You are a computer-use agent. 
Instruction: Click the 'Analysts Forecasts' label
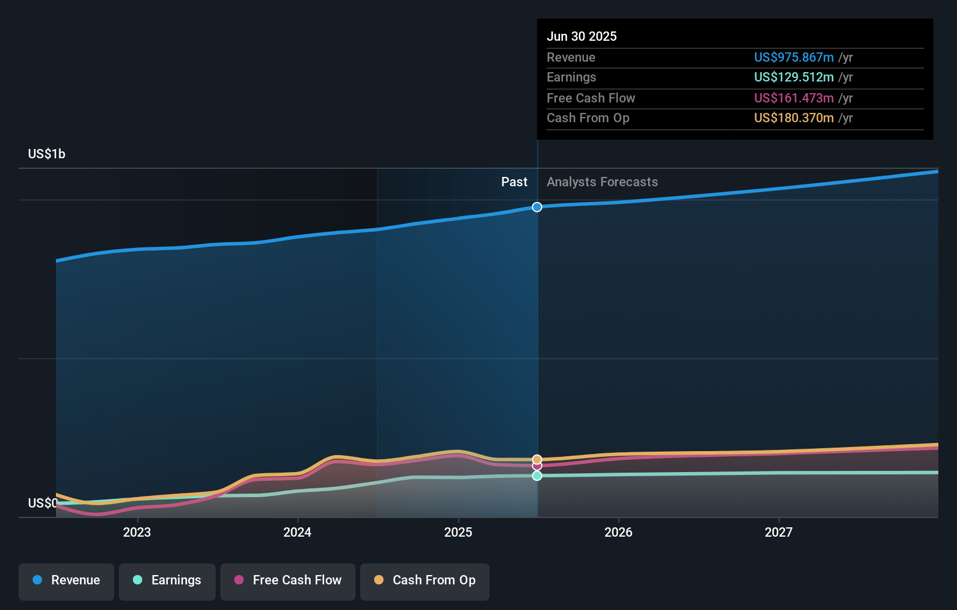point(602,182)
